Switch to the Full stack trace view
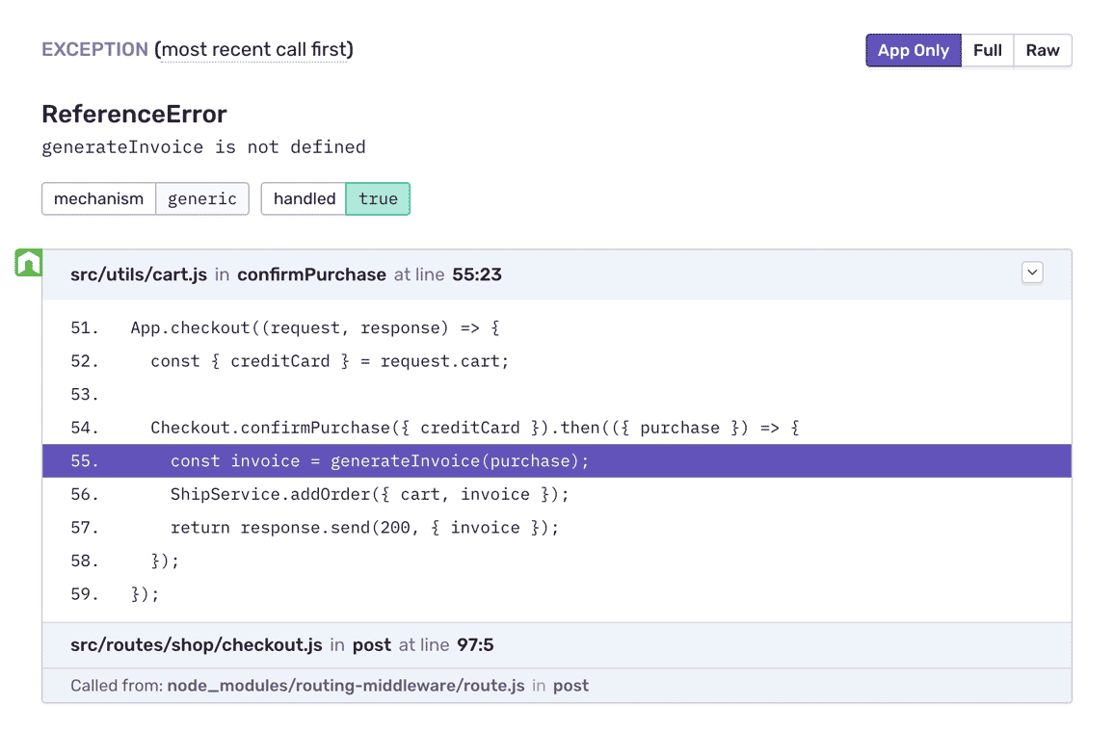Screen dimensions: 1114x731 (x=988, y=50)
